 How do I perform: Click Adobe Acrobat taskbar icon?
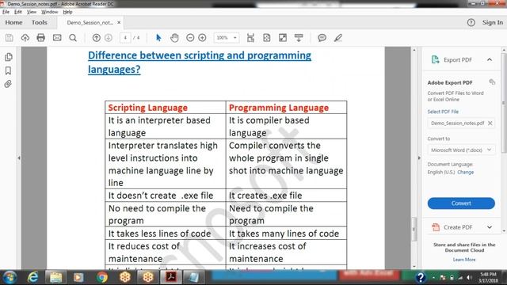(171, 277)
